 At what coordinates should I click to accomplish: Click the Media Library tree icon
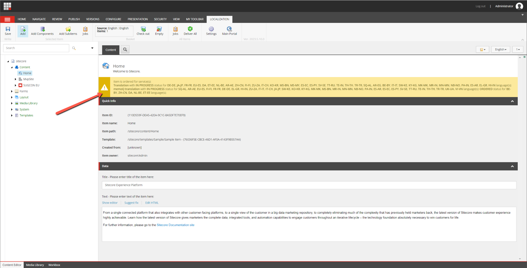(x=17, y=103)
